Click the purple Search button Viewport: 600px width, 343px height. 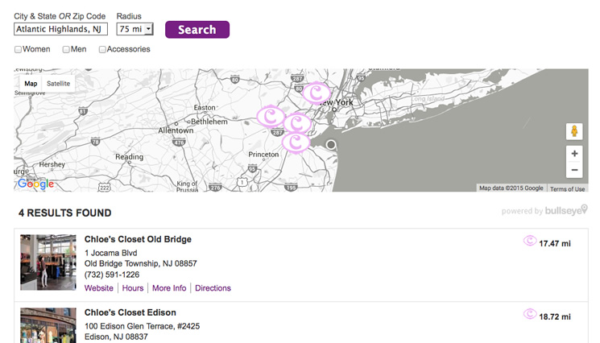[x=197, y=30]
